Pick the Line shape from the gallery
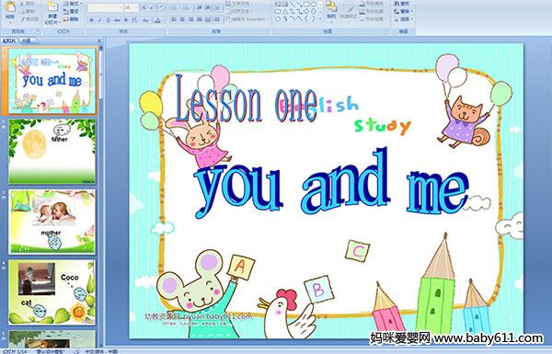 point(293,4)
